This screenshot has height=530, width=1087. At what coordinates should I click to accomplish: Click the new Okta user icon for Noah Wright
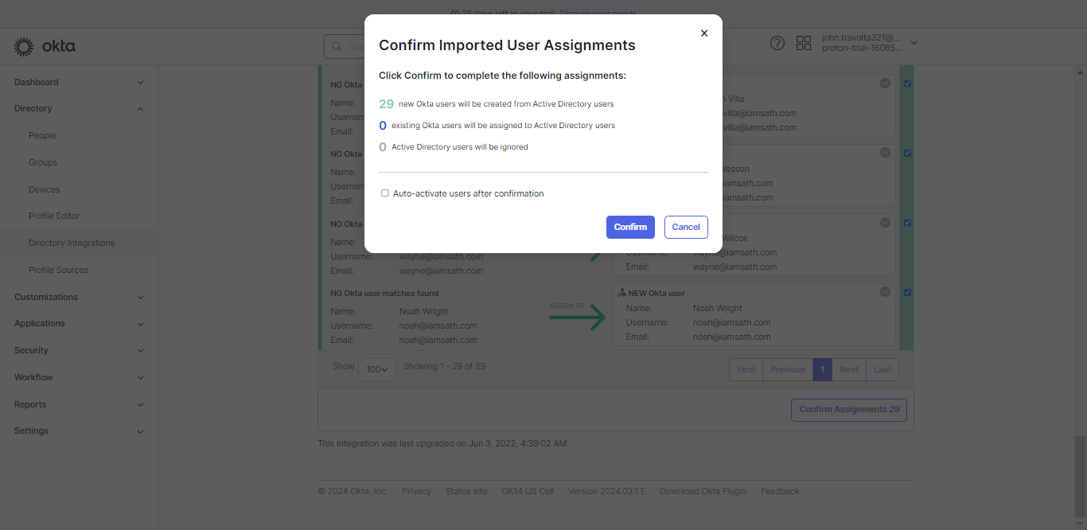(621, 293)
